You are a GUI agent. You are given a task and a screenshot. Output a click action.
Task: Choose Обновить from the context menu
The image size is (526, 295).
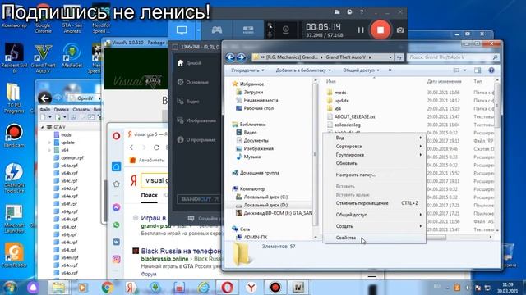coord(375,163)
